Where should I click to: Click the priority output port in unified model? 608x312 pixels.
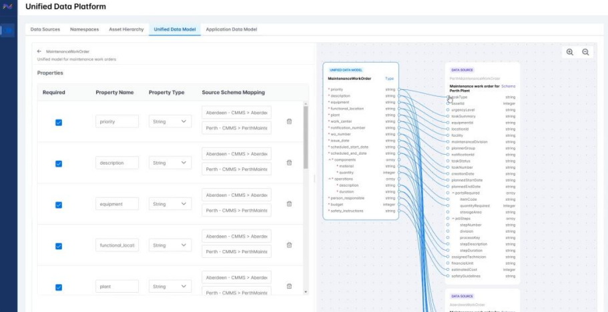coord(399,89)
